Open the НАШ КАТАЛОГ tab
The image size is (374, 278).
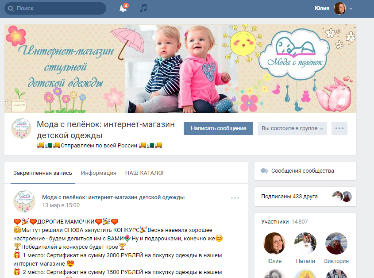click(145, 173)
